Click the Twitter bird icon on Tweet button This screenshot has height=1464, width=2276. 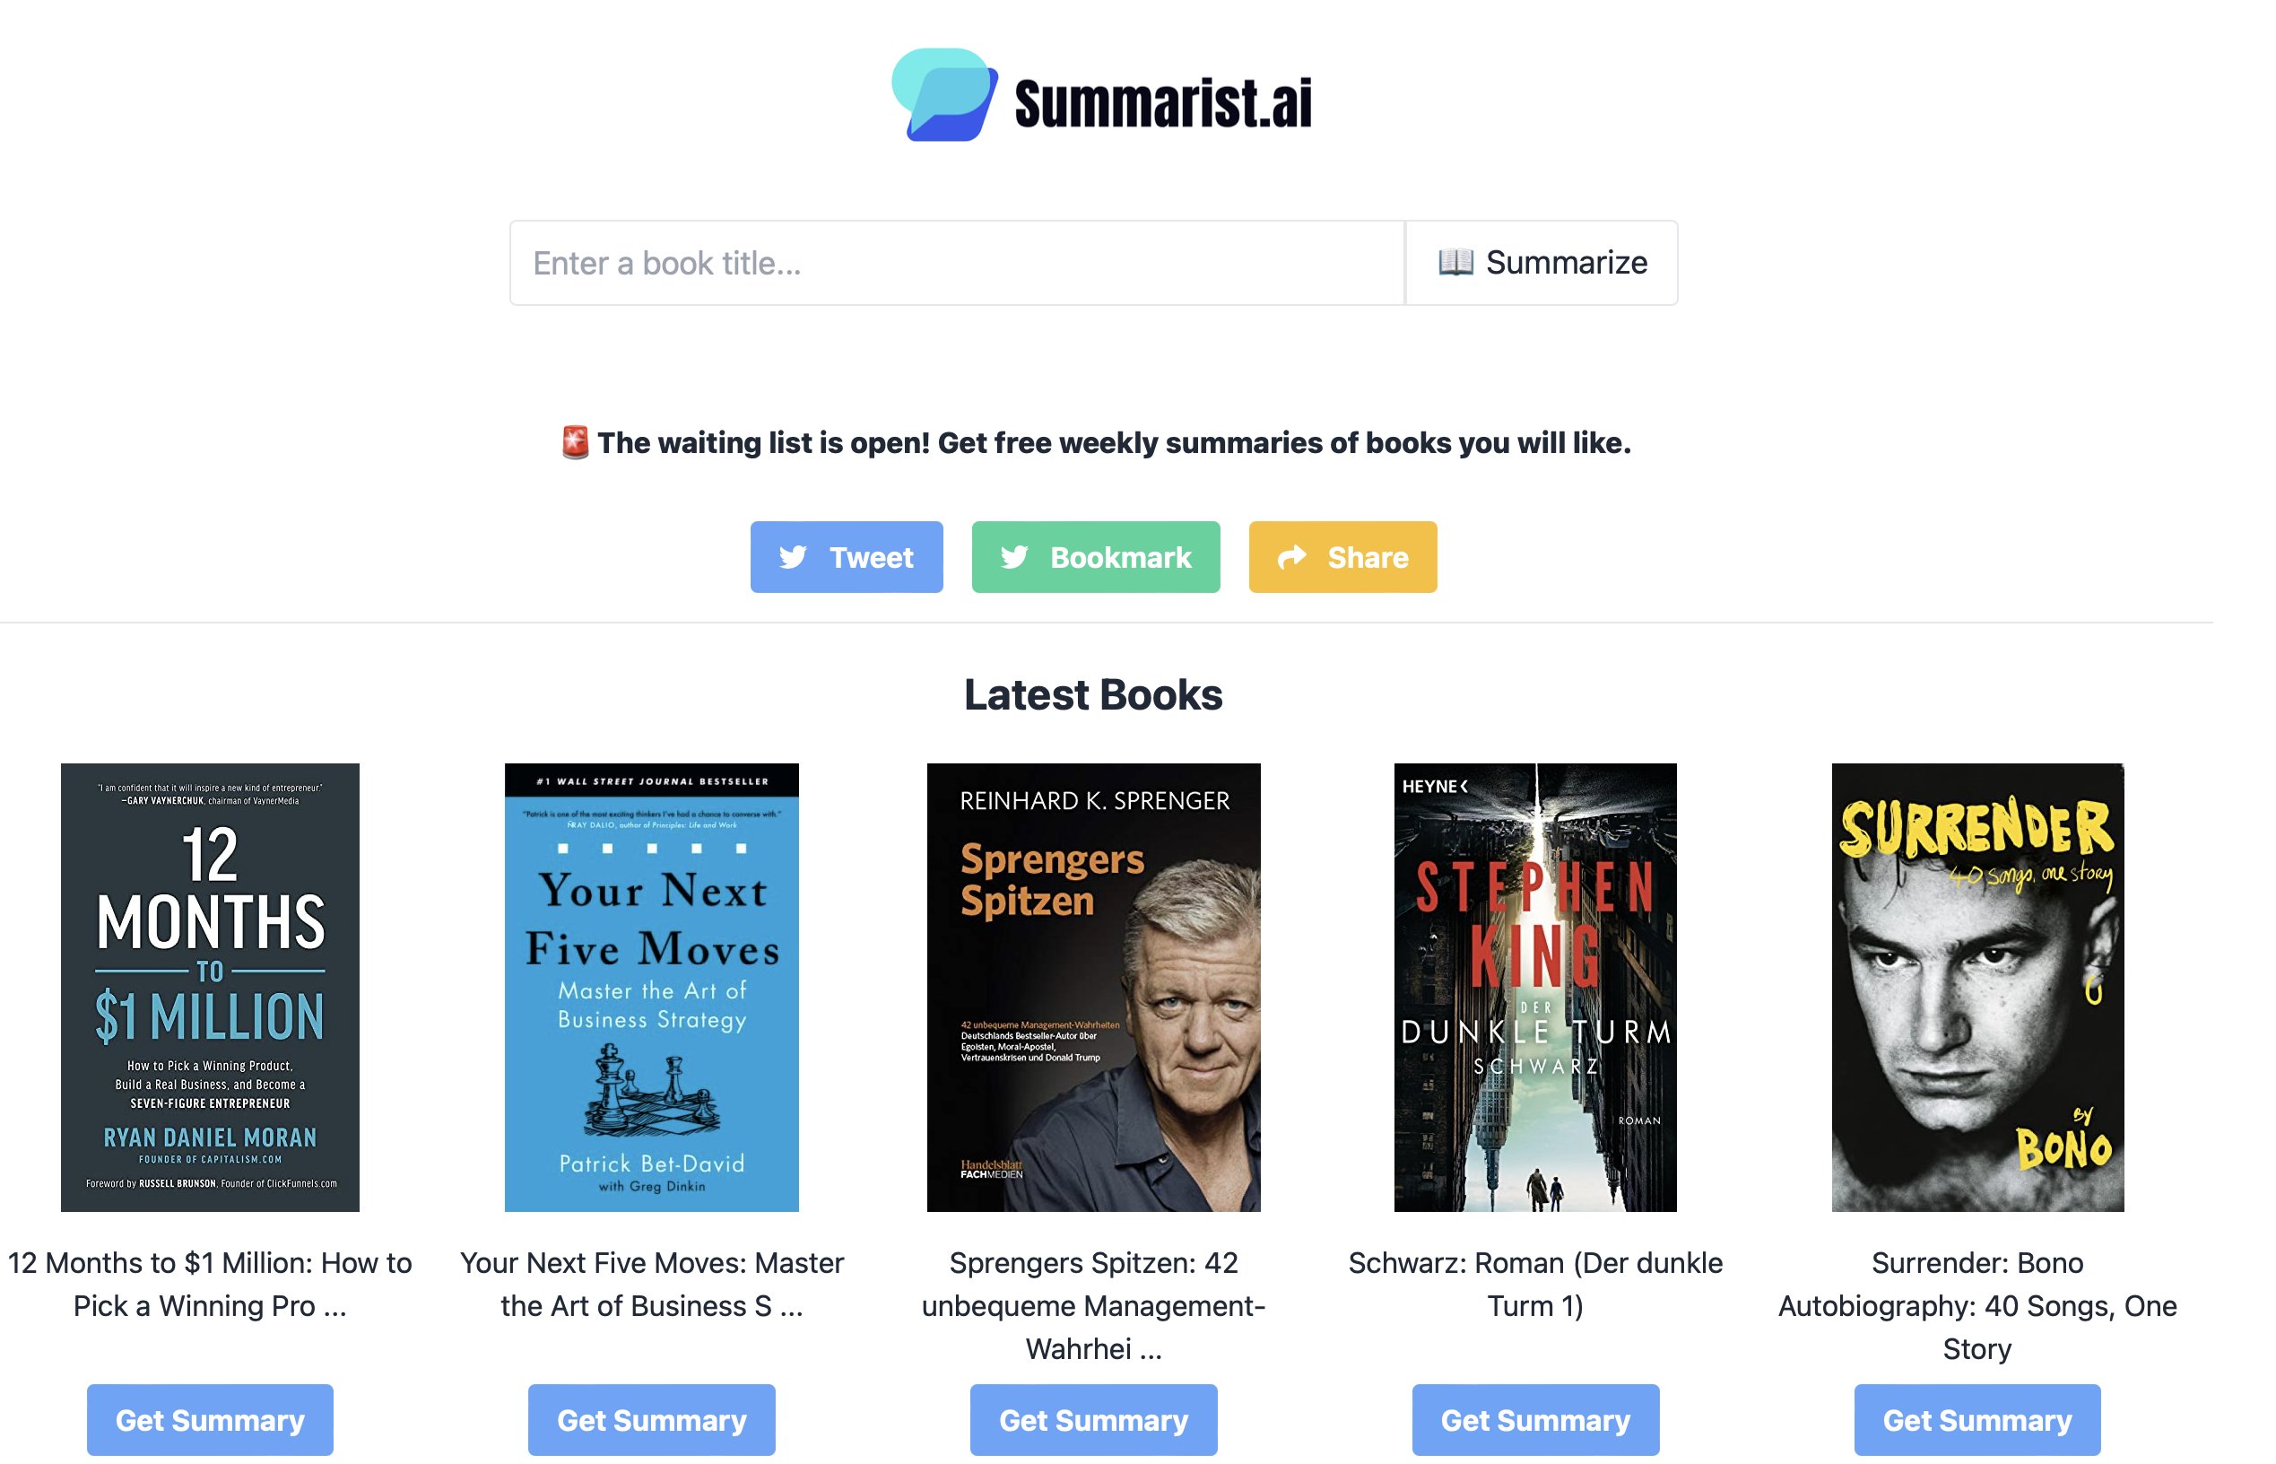tap(793, 557)
